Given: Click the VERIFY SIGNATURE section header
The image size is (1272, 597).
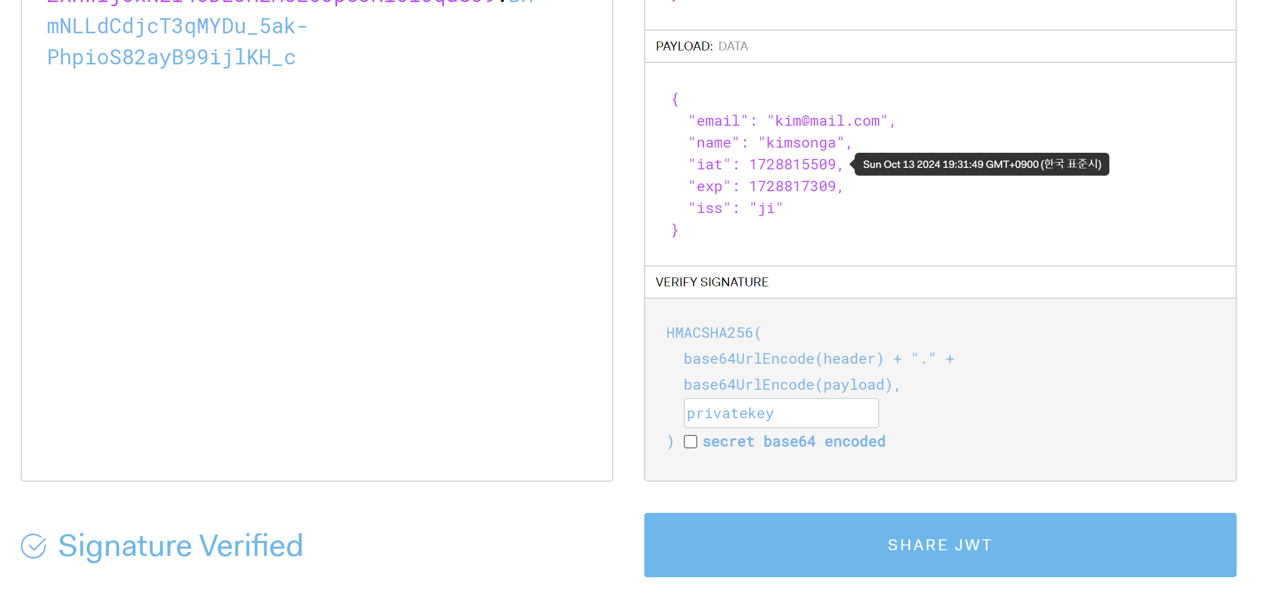Looking at the screenshot, I should [x=712, y=282].
